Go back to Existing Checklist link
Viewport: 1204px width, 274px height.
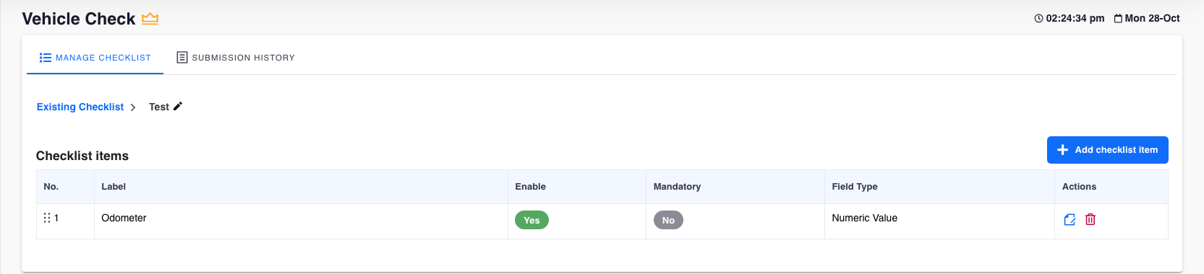click(80, 107)
